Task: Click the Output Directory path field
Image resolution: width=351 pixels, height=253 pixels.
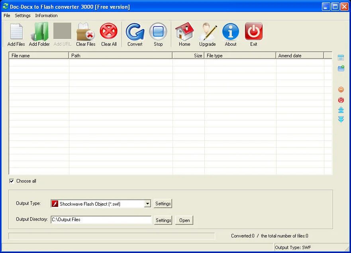Action: (x=101, y=220)
